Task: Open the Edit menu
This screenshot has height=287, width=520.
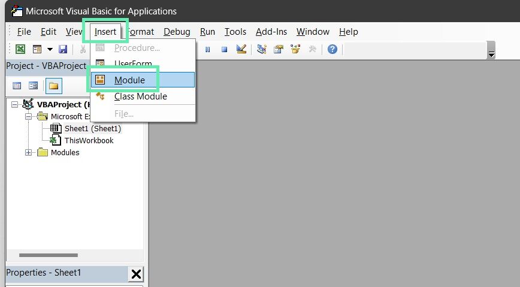Action: (x=49, y=32)
